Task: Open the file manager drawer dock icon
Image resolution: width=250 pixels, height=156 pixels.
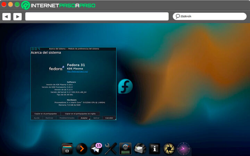Action: pos(67,149)
